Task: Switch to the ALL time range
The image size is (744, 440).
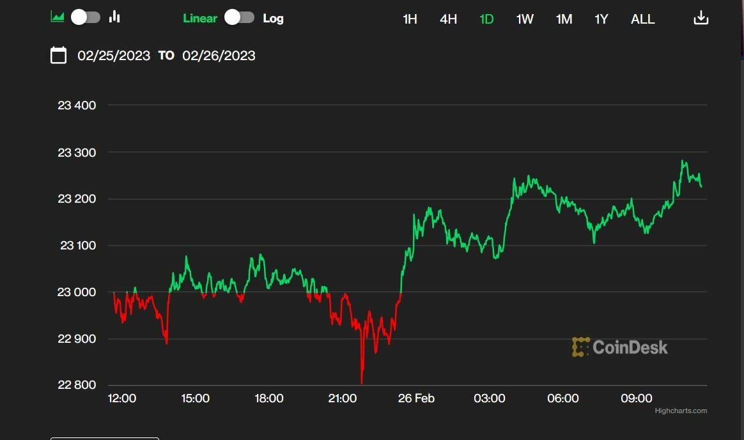Action: (x=642, y=19)
